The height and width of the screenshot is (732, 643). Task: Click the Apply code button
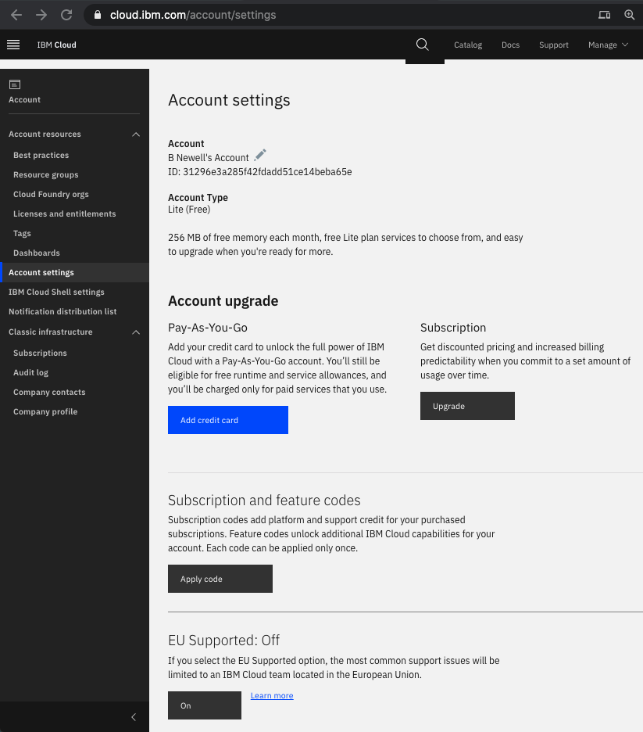coord(220,579)
